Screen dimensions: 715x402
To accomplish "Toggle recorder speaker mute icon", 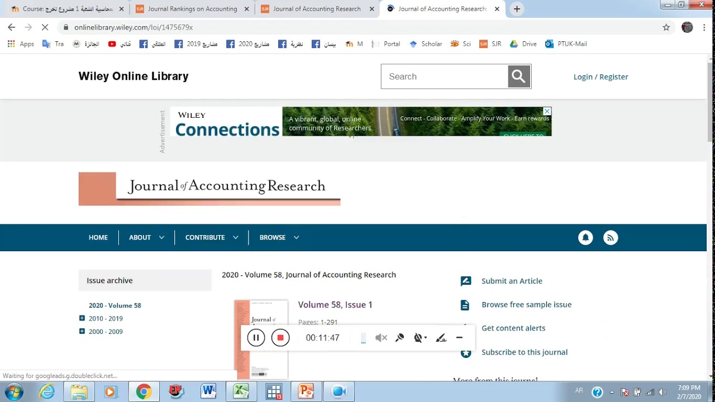I will coord(381,338).
